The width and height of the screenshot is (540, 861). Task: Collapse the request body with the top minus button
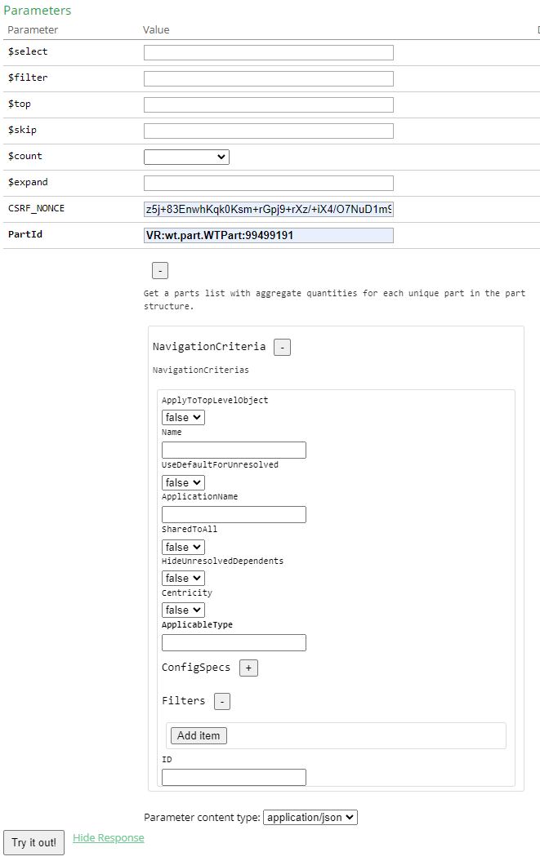pyautogui.click(x=160, y=271)
